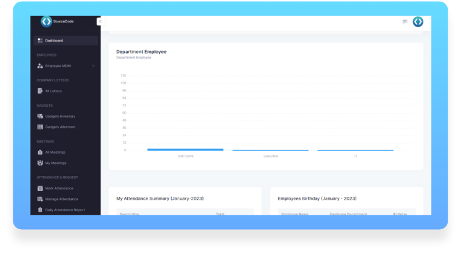Screen dimensions: 461x254
Task: Click the Mark Attendance icon
Action: coord(40,188)
